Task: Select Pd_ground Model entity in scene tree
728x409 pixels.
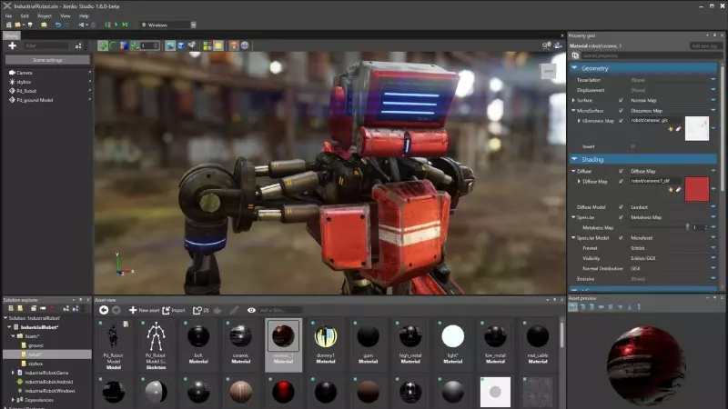Action: tap(35, 100)
